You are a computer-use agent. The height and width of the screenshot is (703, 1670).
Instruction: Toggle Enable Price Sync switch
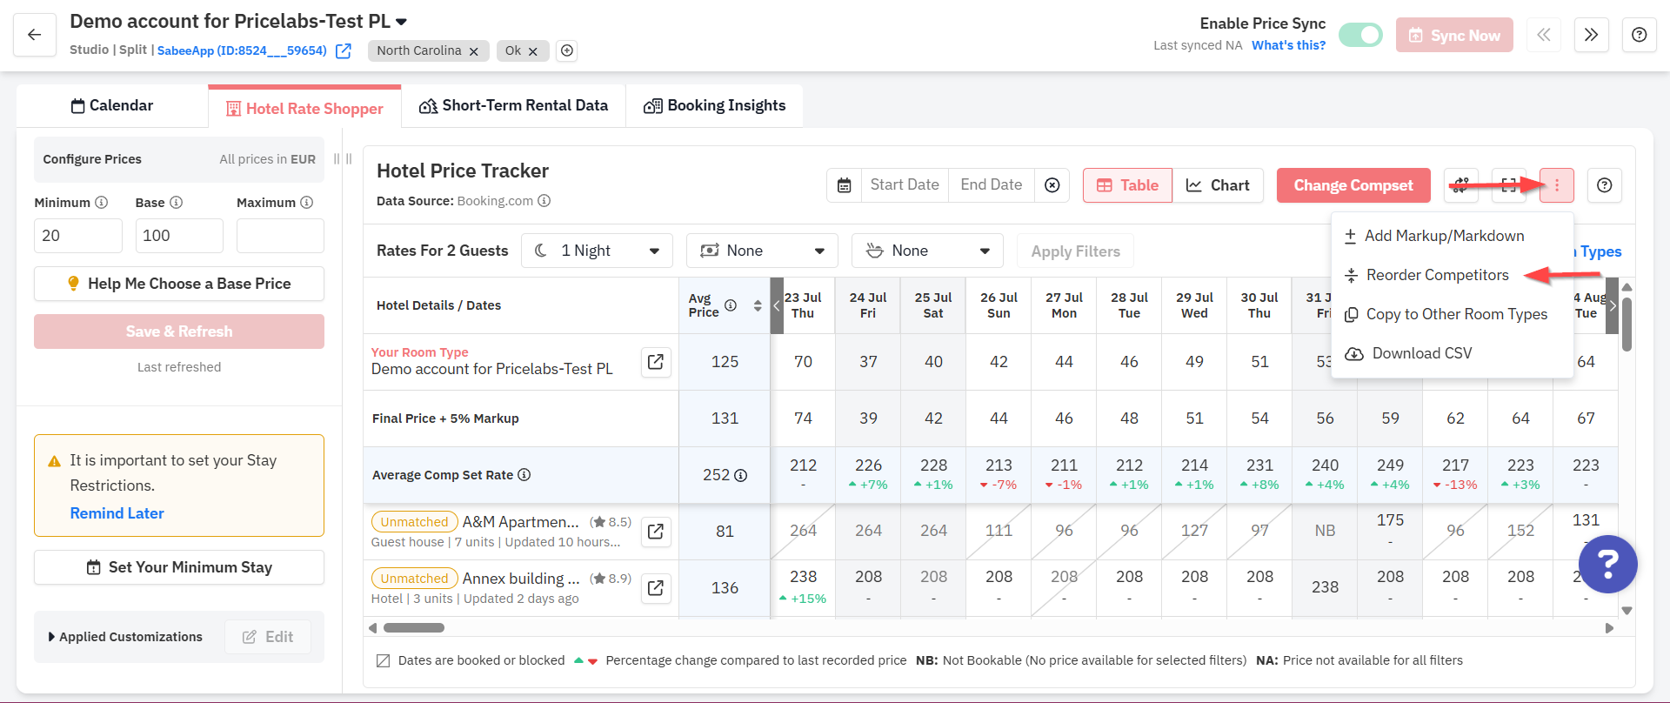(1360, 35)
